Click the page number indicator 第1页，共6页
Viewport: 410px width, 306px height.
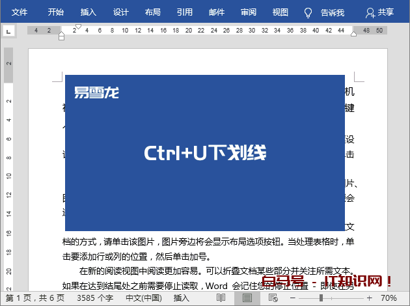pos(35,298)
